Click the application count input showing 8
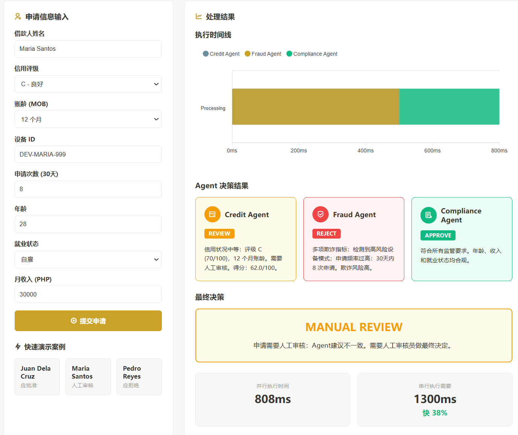 click(x=88, y=189)
